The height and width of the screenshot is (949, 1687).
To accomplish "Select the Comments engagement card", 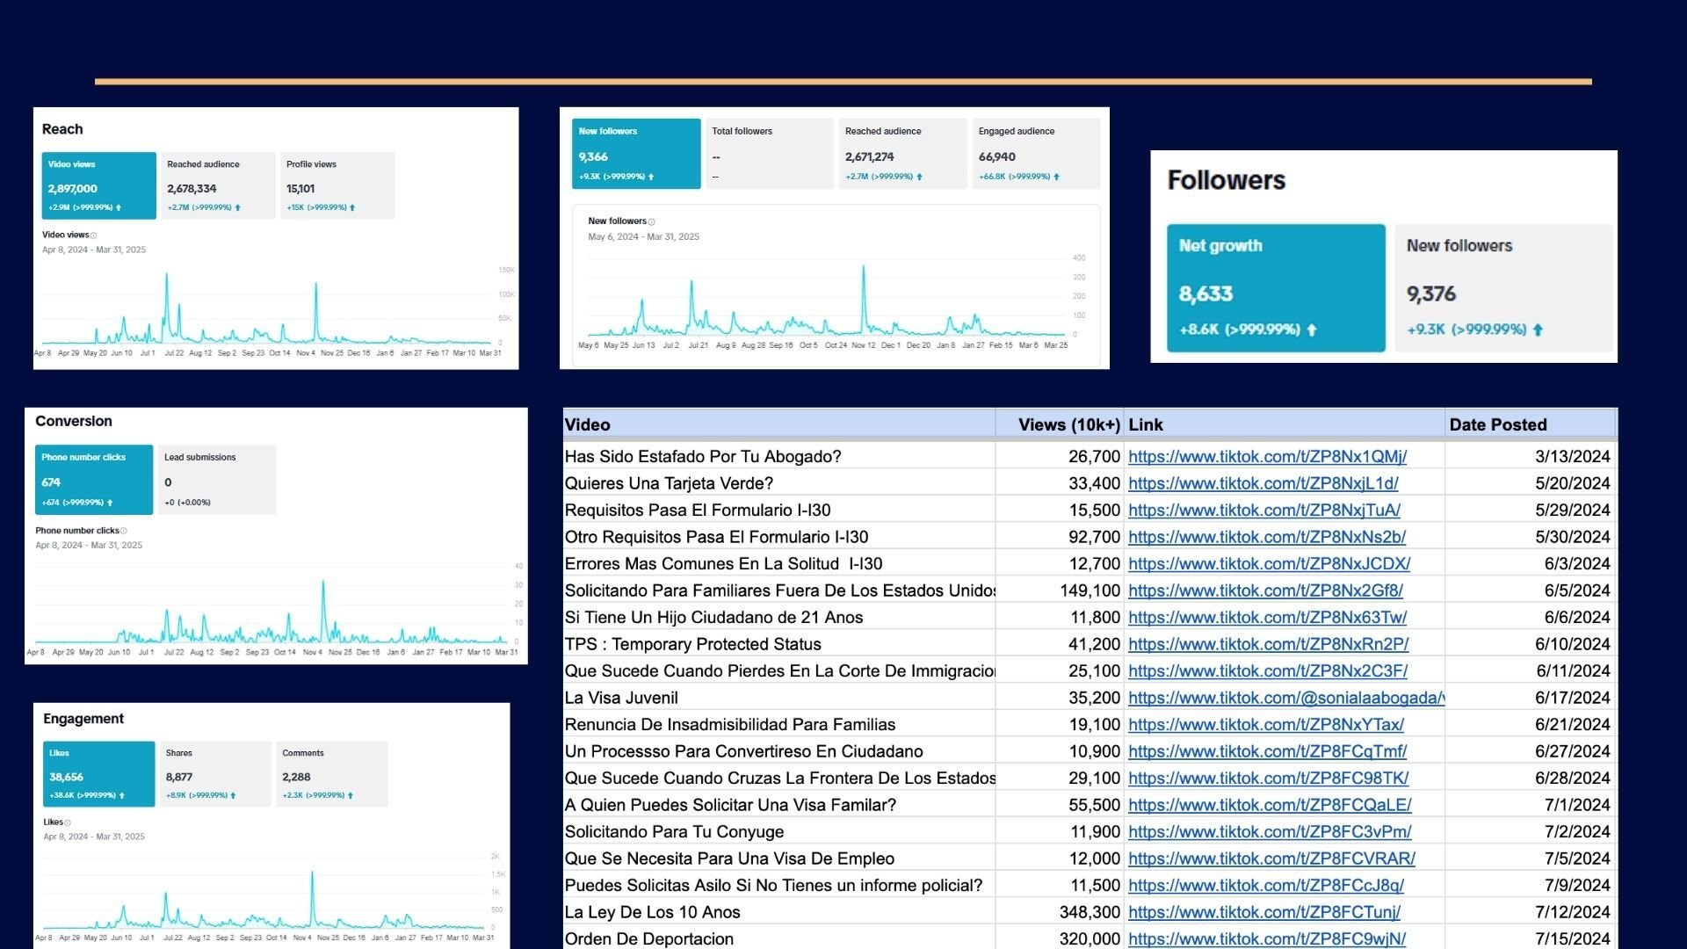I will (x=331, y=774).
